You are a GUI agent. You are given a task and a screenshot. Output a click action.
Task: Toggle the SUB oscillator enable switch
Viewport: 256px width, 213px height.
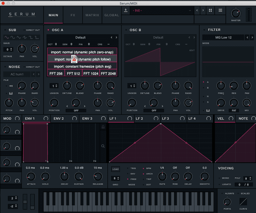click(x=5, y=30)
